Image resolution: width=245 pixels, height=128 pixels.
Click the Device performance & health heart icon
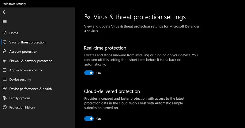5,89
